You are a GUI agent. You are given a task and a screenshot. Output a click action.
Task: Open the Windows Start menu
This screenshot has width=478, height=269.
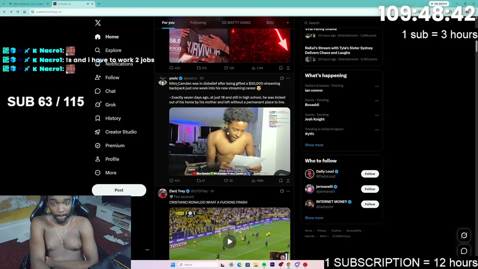pos(173,265)
